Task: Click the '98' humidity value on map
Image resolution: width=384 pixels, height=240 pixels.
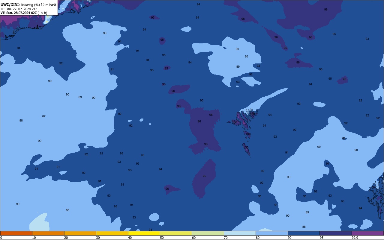Action: pos(326,10)
